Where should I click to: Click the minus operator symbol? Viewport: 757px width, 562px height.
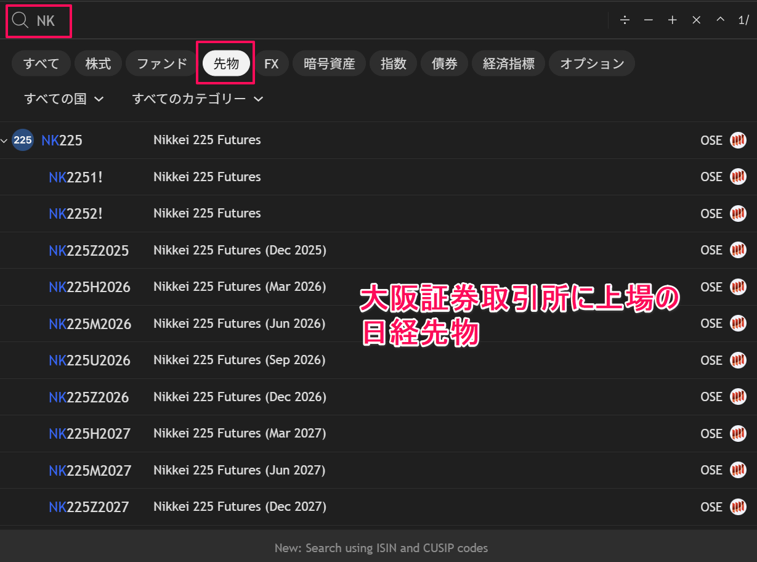pos(648,20)
